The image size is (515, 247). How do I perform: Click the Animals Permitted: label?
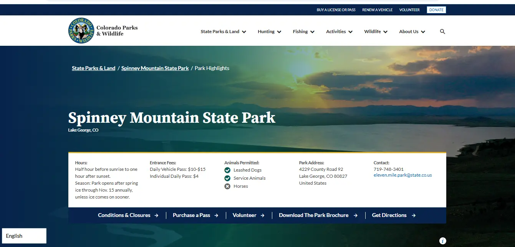[242, 163]
